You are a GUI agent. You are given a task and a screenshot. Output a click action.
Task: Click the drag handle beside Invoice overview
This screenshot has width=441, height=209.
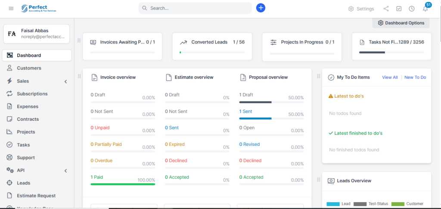click(x=79, y=76)
